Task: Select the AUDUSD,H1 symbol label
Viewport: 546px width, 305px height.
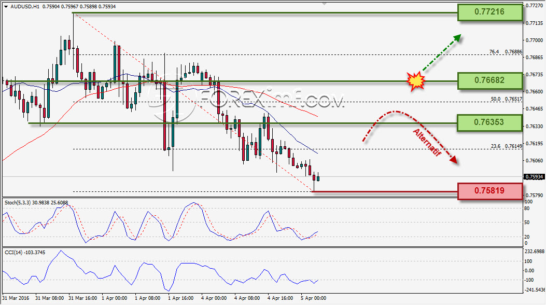Action: pos(25,7)
